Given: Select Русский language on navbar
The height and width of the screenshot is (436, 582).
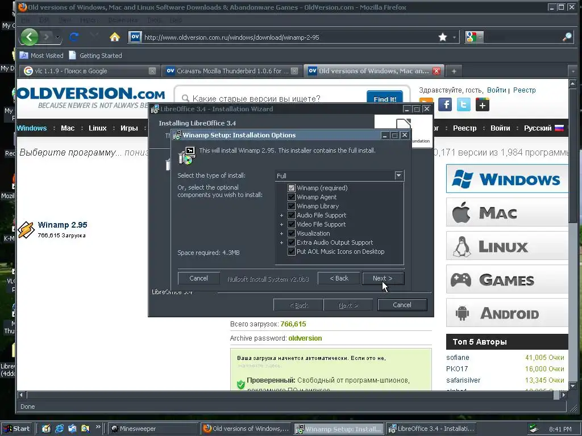Looking at the screenshot, I should 544,128.
